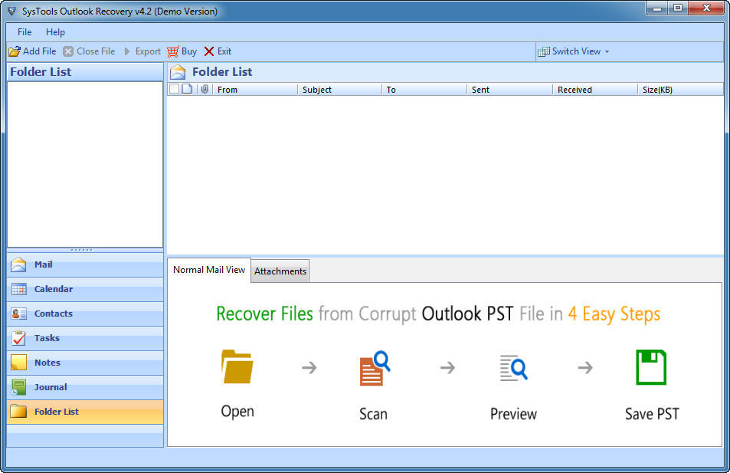Click the Preview step icon
The image size is (730, 473).
[x=513, y=368]
